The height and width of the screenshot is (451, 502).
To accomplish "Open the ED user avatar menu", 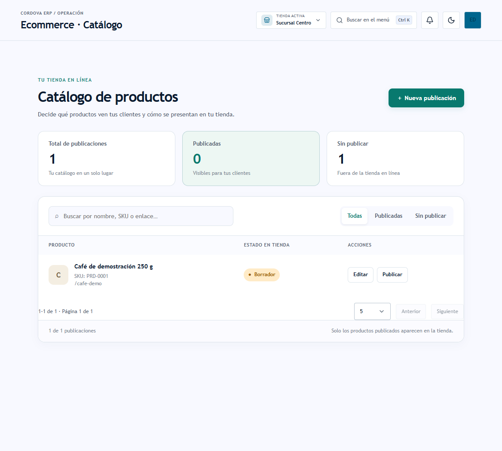I will point(472,20).
